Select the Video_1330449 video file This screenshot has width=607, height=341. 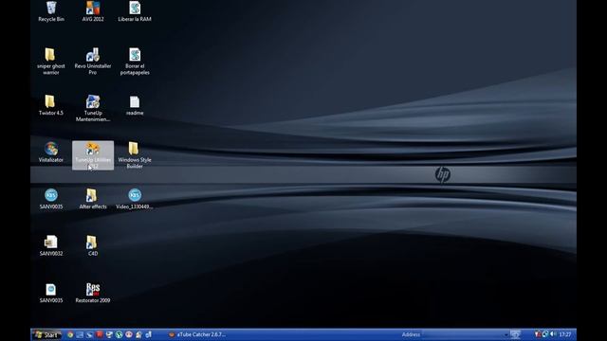click(x=135, y=199)
